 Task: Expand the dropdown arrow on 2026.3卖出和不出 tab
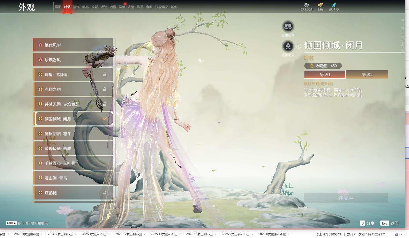pos(42,234)
